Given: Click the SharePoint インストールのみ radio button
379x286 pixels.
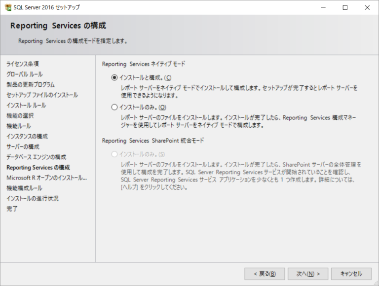Looking at the screenshot, I should pyautogui.click(x=115, y=154).
